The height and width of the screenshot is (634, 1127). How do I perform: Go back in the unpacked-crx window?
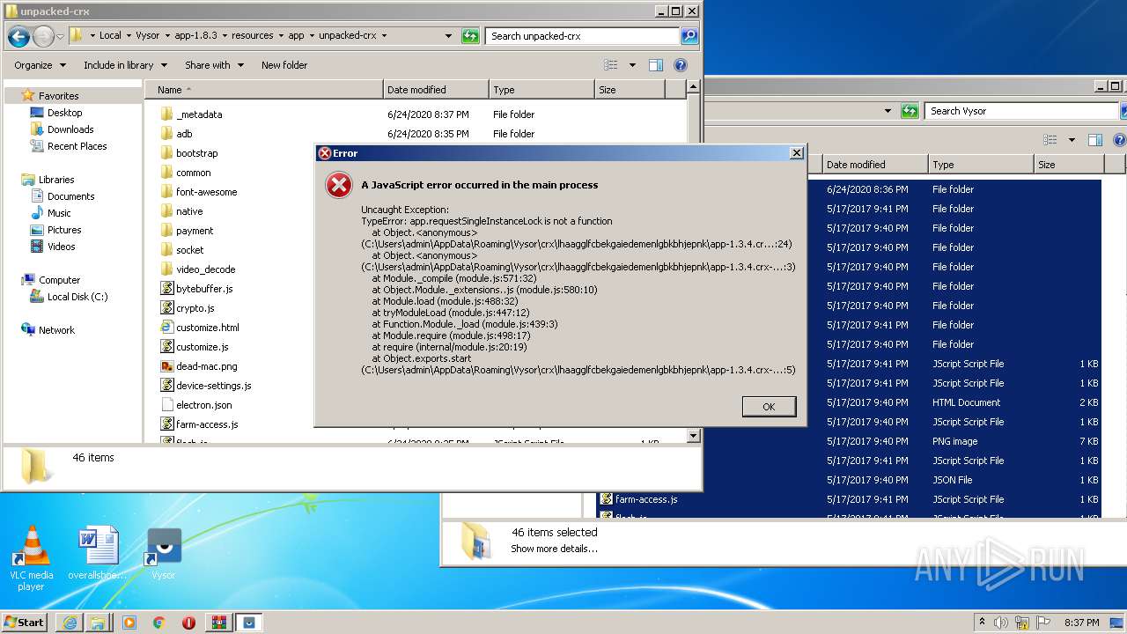(x=18, y=36)
